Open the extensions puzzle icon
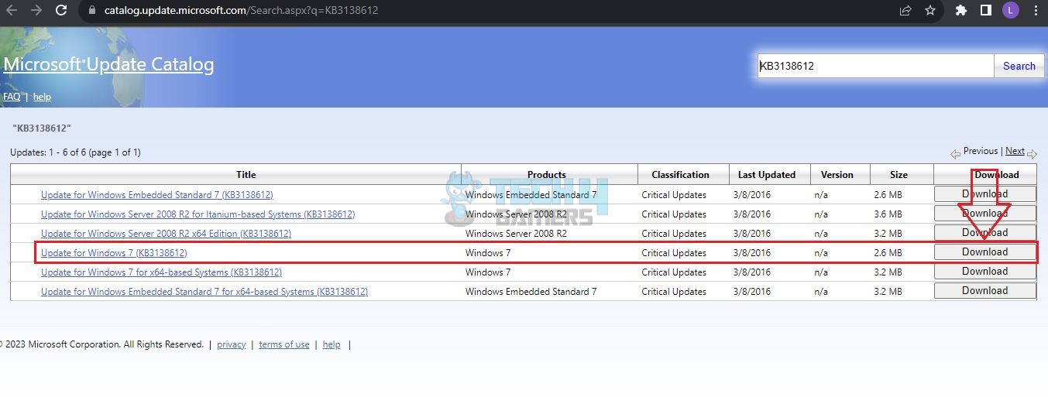 tap(961, 11)
